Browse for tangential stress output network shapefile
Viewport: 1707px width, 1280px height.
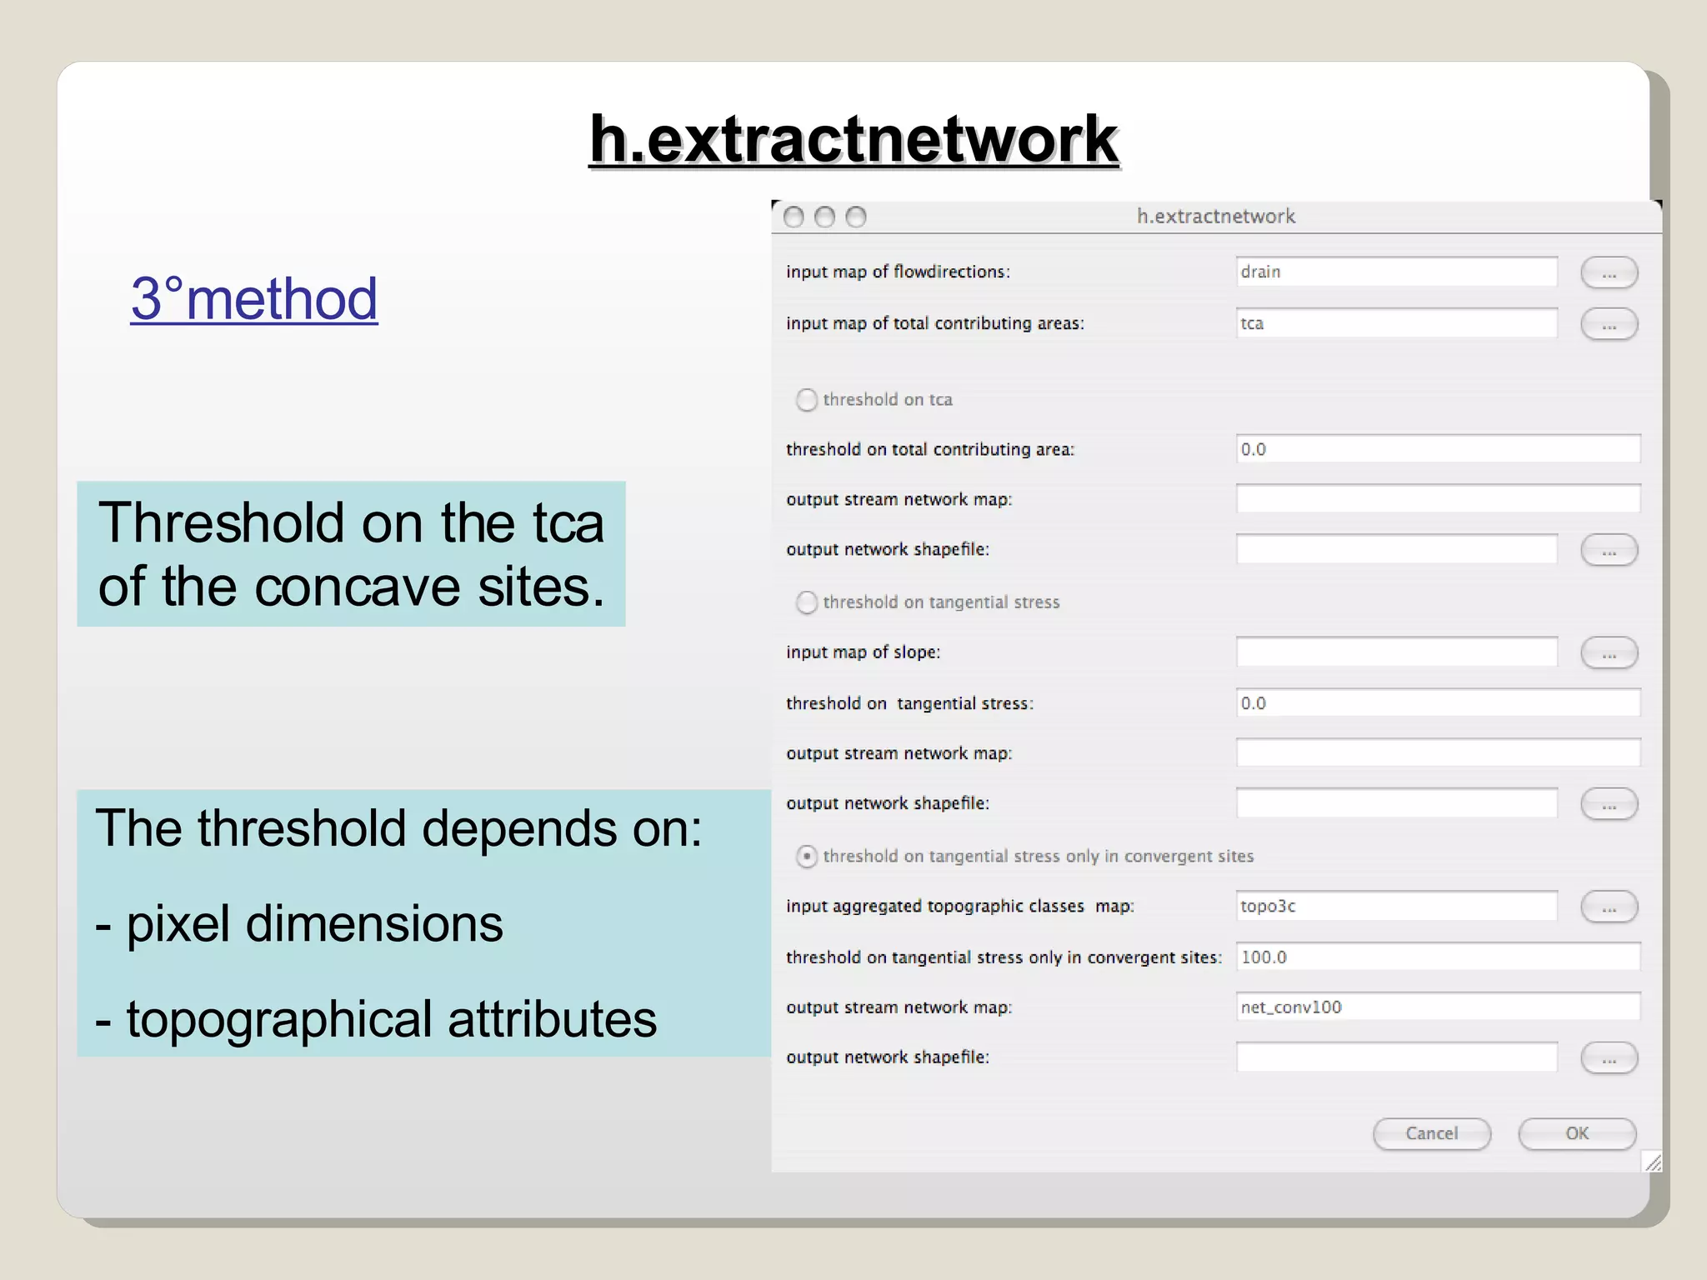[x=1609, y=804]
